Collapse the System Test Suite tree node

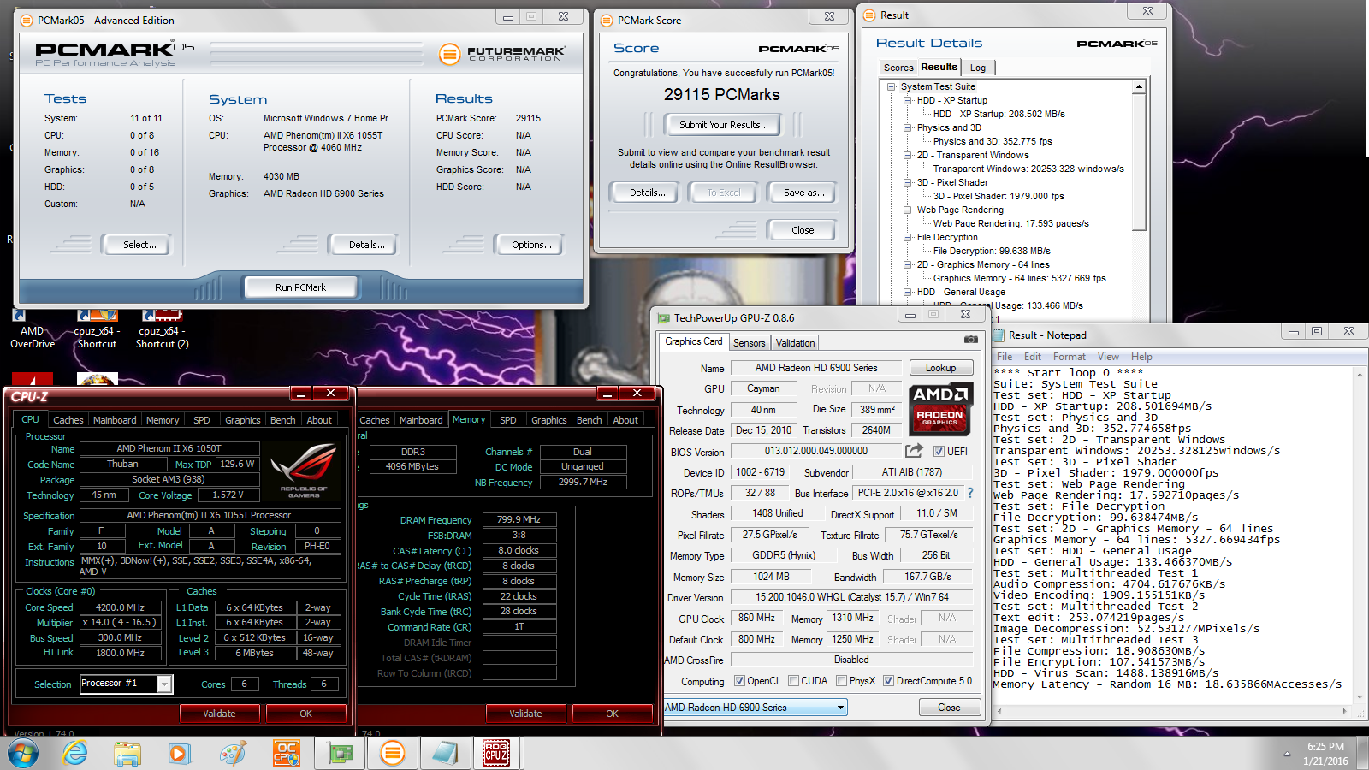coord(892,86)
